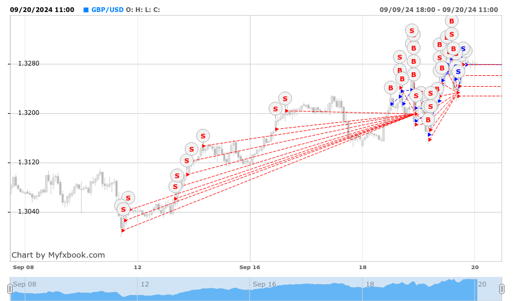Click the blue S marker below 1.3280 line

pyautogui.click(x=458, y=72)
